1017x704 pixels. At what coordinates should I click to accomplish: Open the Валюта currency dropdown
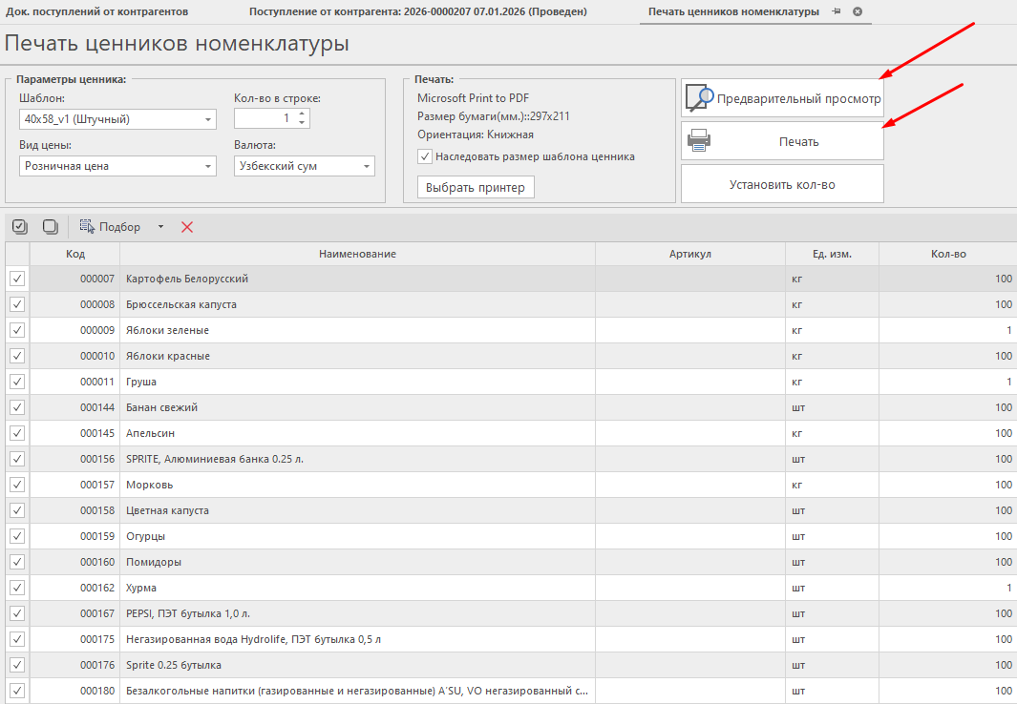click(x=366, y=166)
